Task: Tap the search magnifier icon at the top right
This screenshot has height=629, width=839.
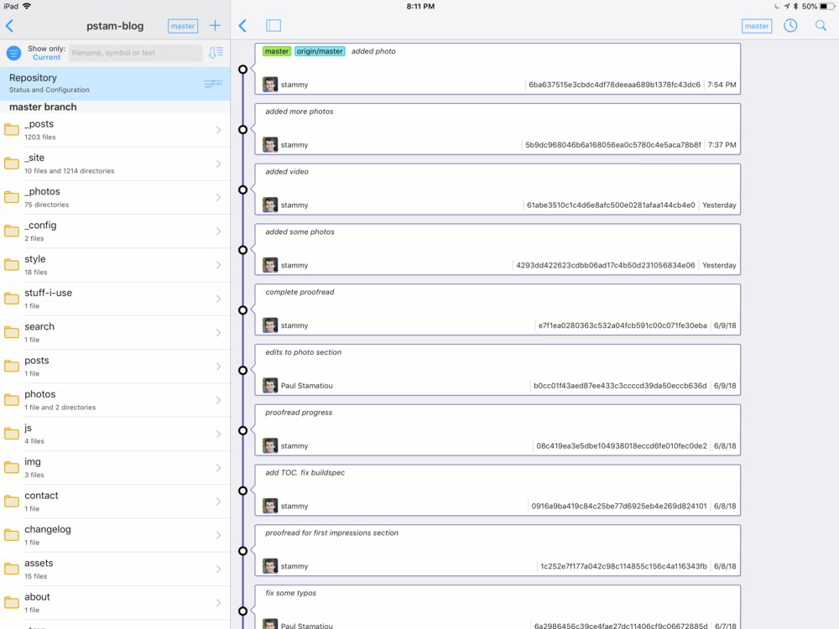Action: coord(821,26)
